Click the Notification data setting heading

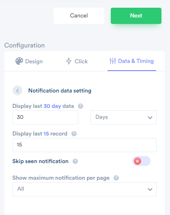(x=60, y=90)
